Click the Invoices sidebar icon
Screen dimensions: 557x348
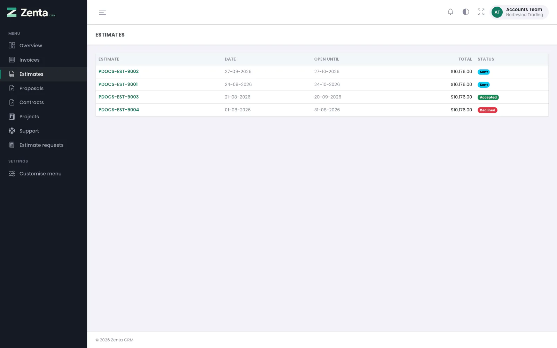[12, 60]
